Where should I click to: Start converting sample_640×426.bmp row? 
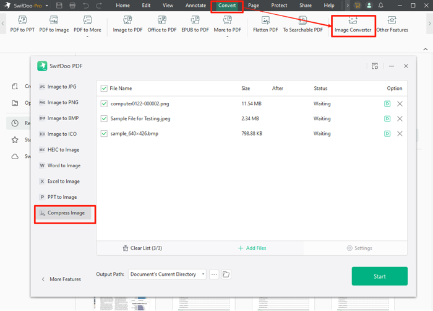[387, 134]
